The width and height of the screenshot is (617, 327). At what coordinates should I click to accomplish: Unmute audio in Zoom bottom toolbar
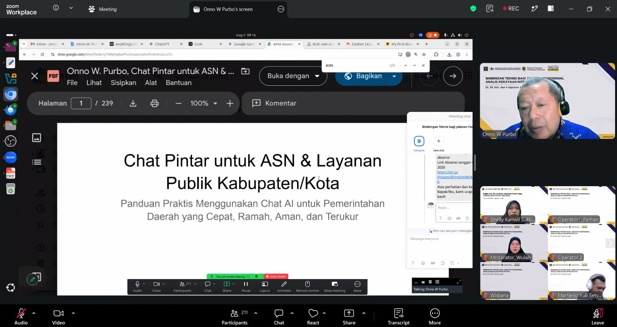click(x=21, y=316)
